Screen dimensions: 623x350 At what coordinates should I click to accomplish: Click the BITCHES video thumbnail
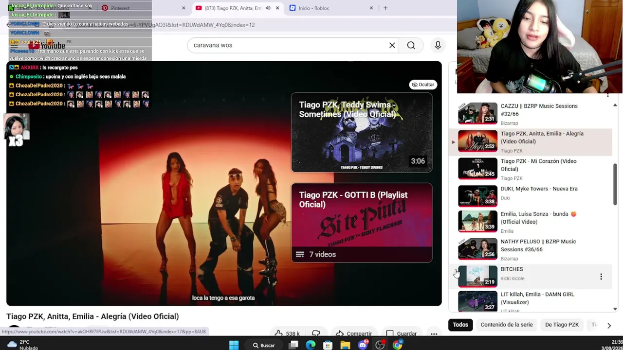[477, 276]
